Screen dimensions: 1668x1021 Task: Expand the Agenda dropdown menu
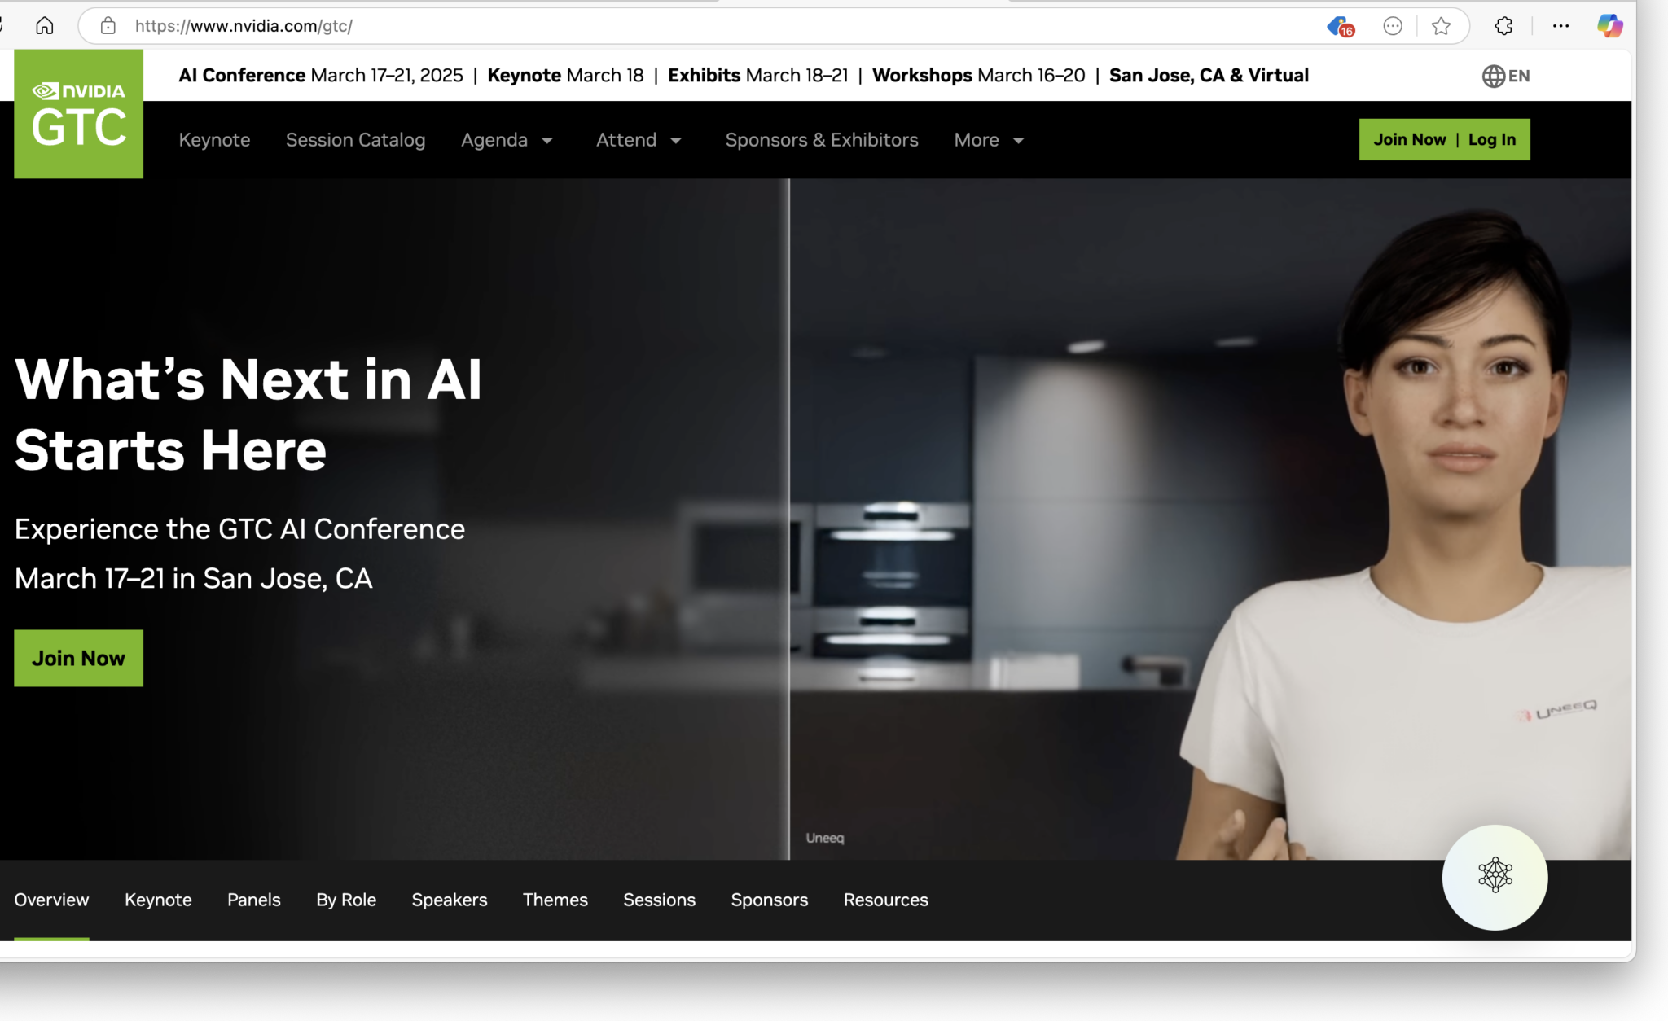point(507,140)
